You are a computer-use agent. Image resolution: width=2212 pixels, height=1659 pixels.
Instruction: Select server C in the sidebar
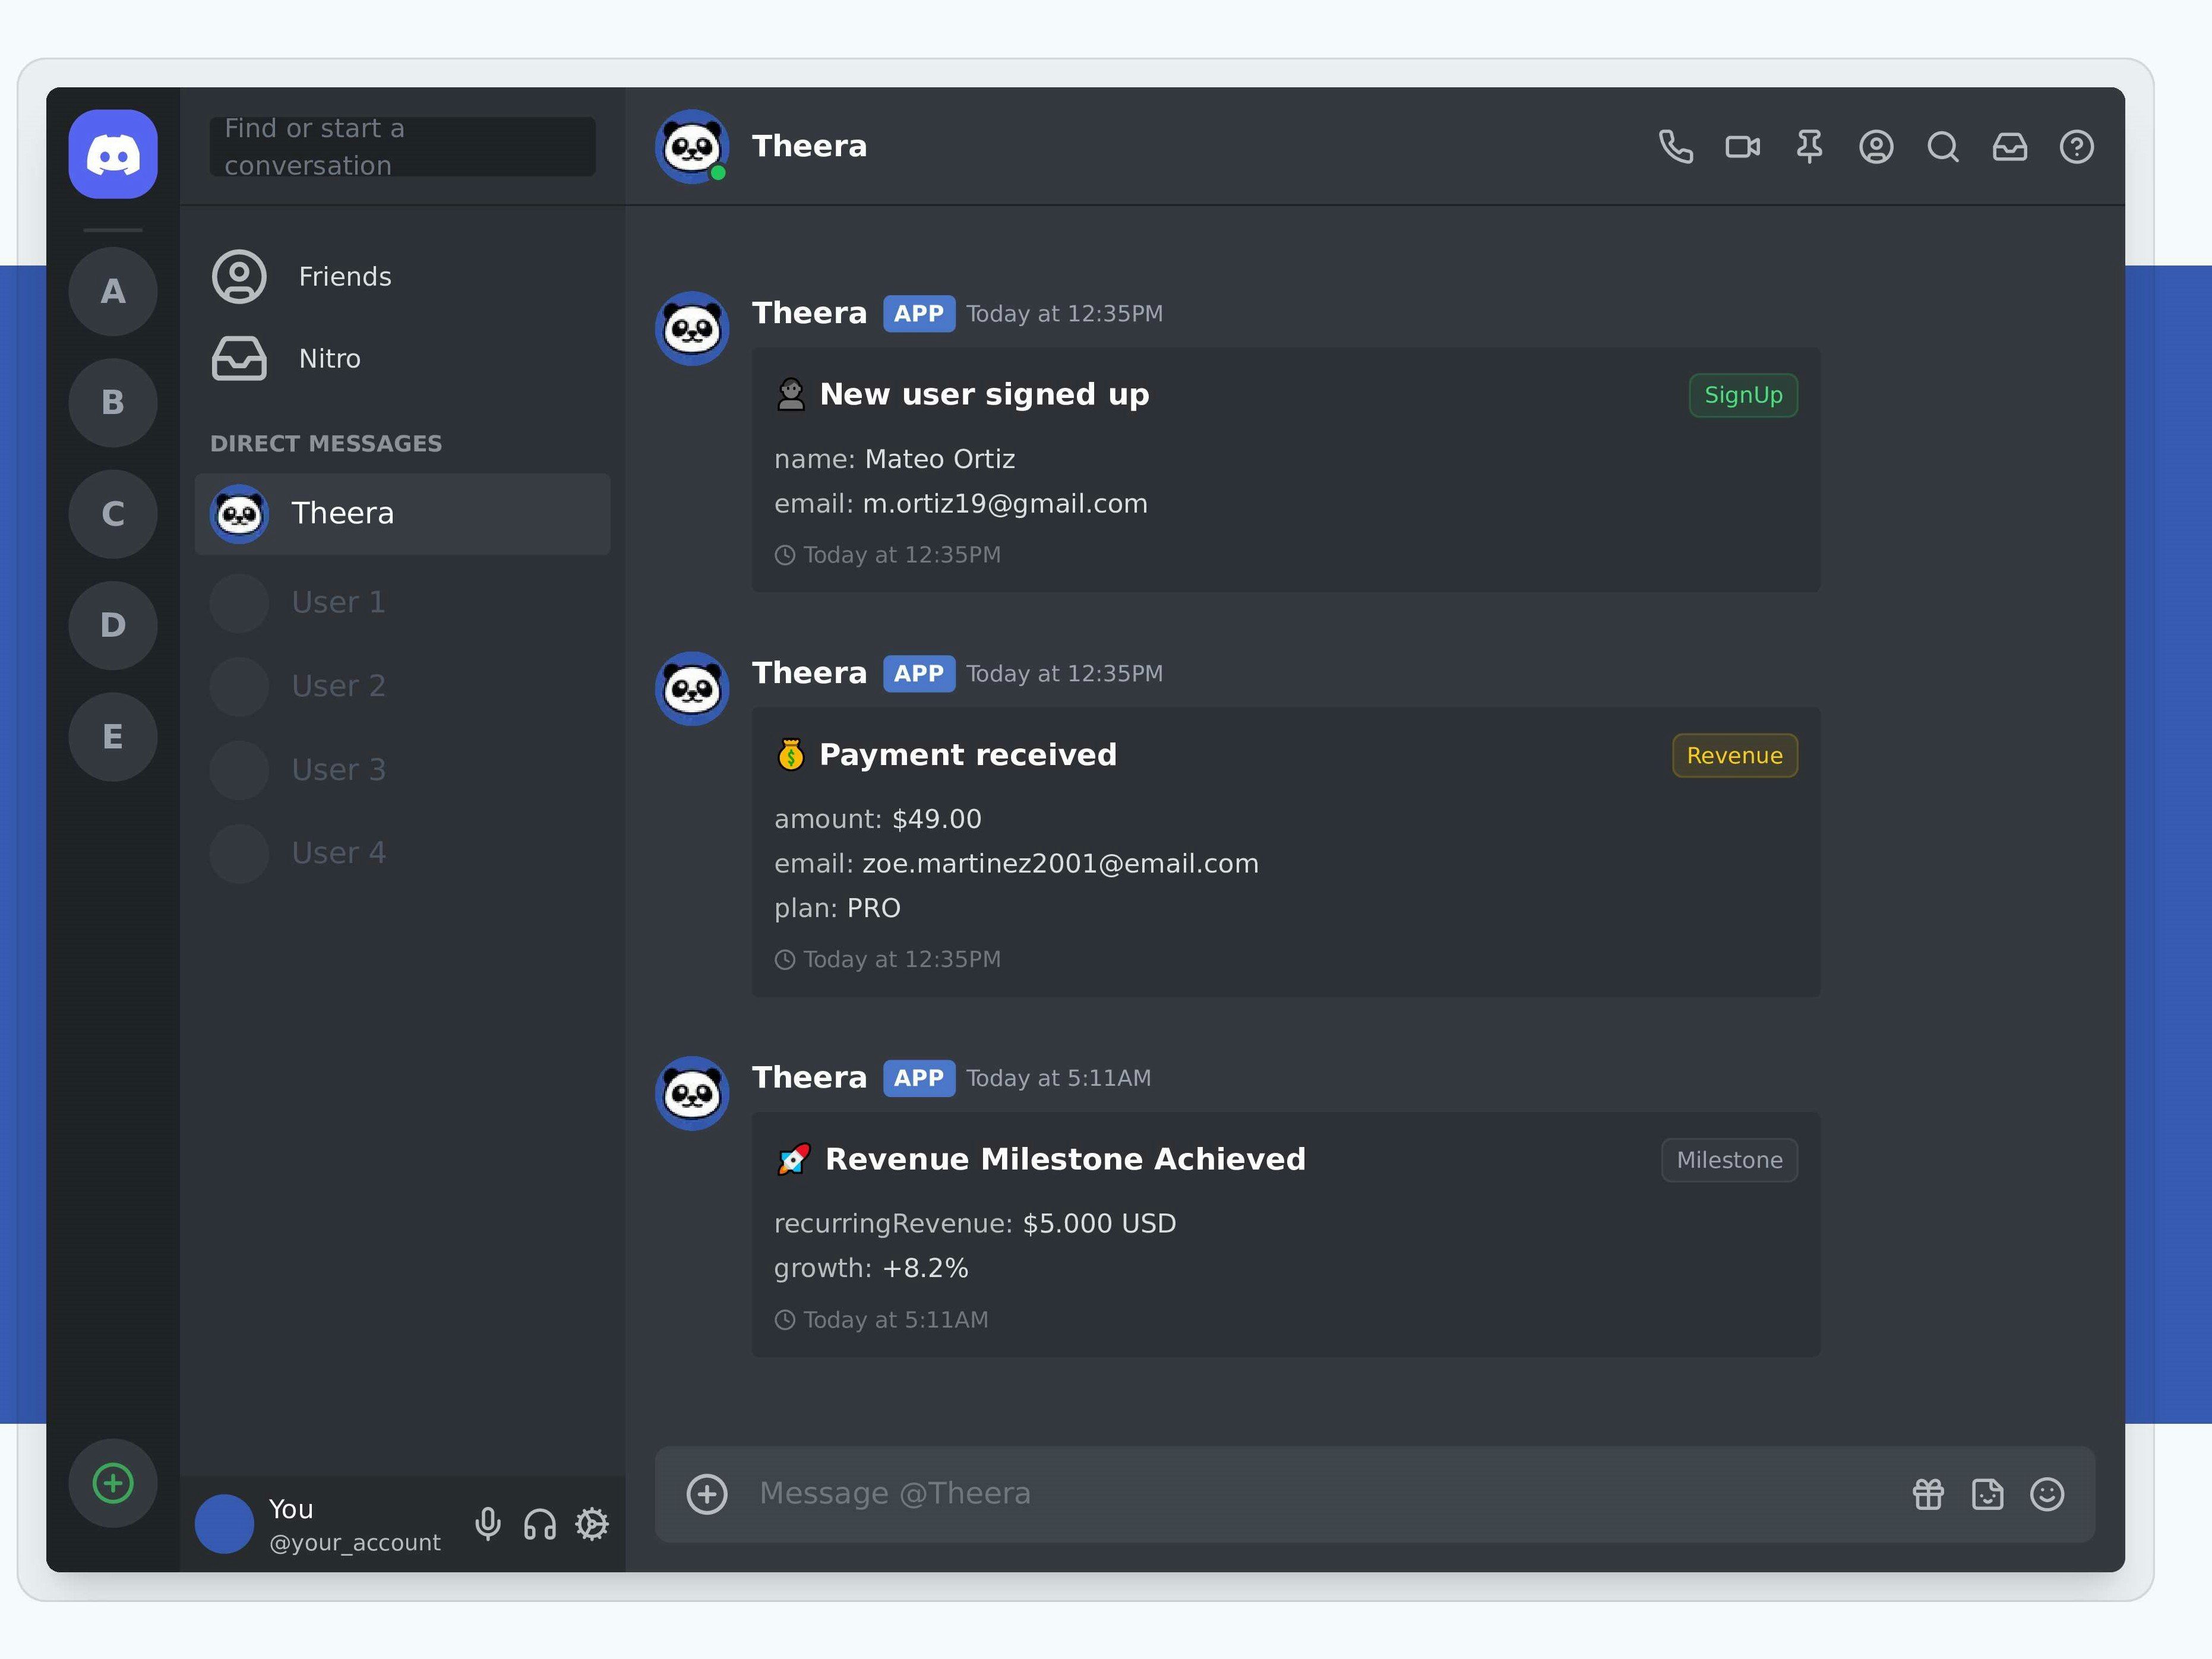tap(113, 514)
